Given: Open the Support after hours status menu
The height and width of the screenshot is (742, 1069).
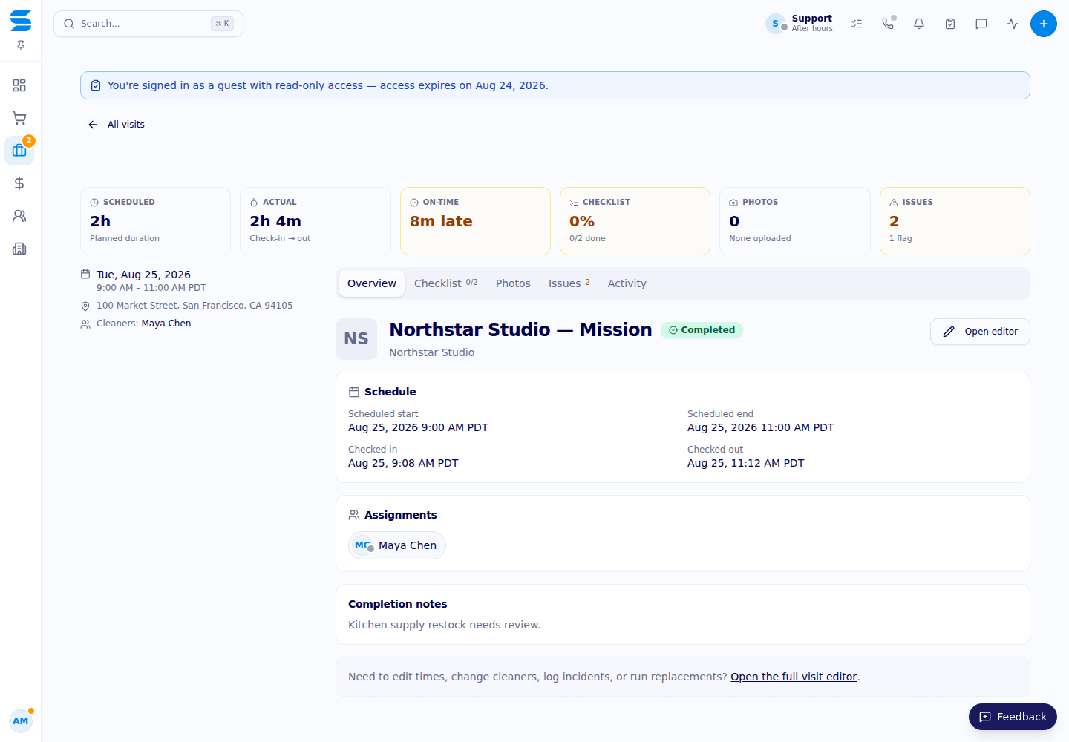Looking at the screenshot, I should 800,24.
